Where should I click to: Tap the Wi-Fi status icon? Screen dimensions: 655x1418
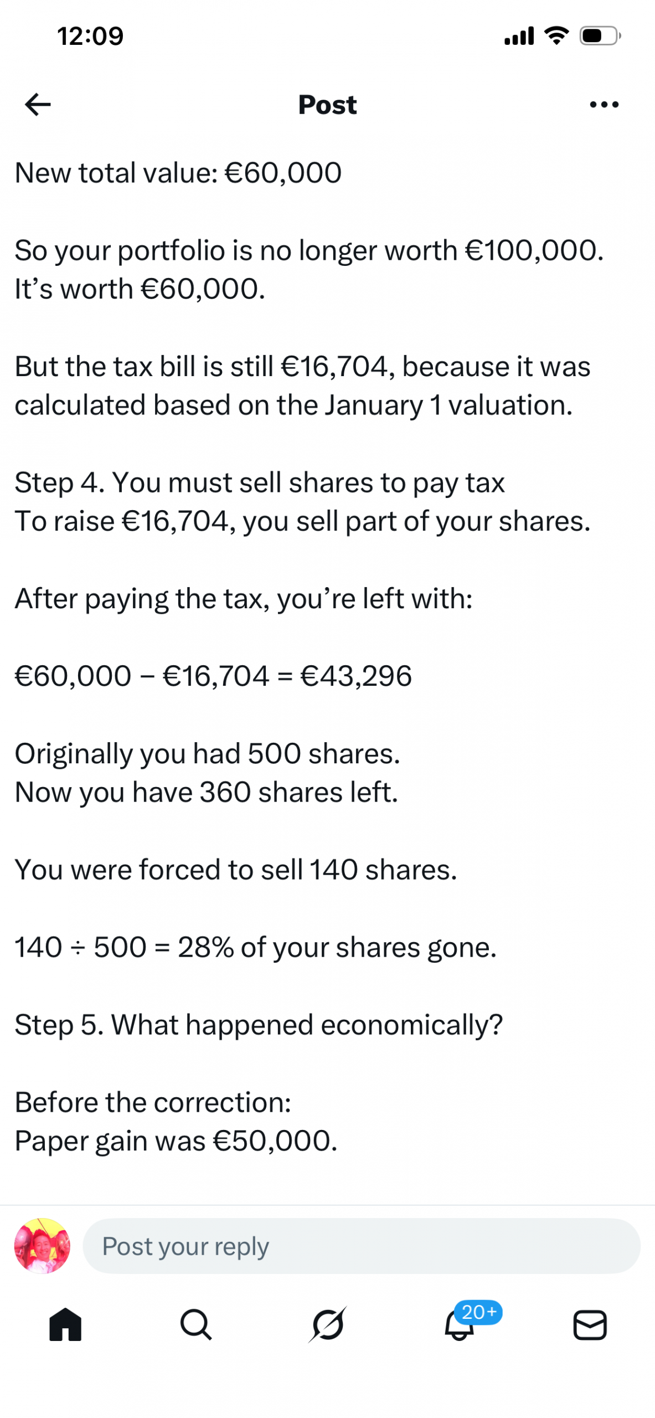click(x=556, y=36)
